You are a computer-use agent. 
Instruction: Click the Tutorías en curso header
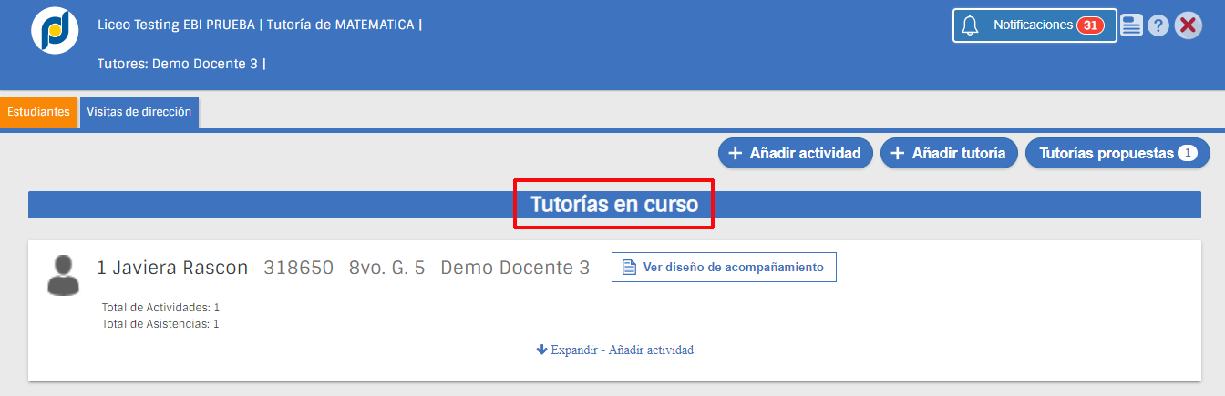pyautogui.click(x=614, y=205)
